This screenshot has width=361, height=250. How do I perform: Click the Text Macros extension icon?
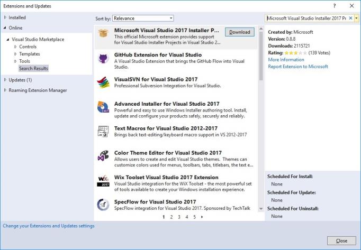(x=104, y=132)
